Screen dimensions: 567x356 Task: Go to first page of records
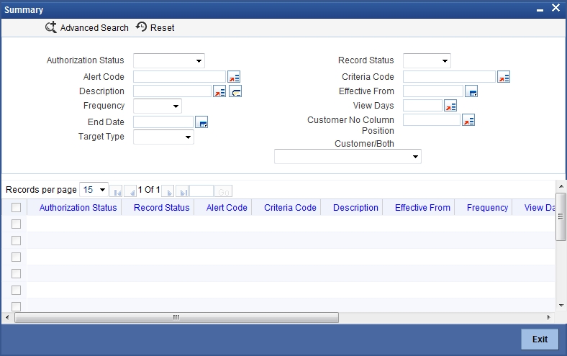tap(116, 191)
